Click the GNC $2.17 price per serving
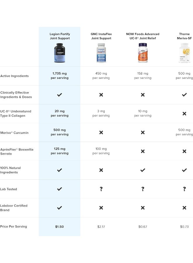 click(x=101, y=227)
